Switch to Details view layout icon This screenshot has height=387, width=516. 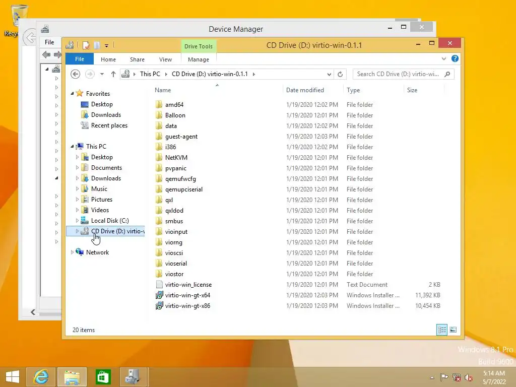pyautogui.click(x=442, y=330)
